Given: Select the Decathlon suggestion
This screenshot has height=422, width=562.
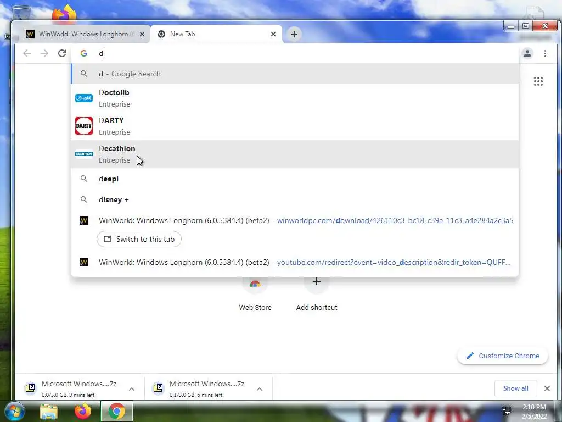Looking at the screenshot, I should 295,154.
